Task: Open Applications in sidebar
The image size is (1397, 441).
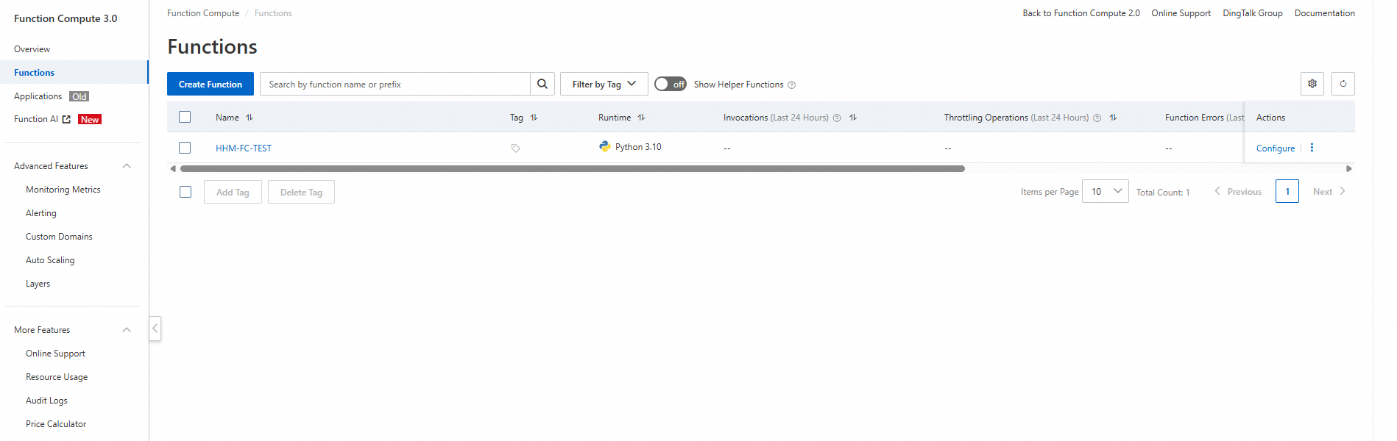Action: pyautogui.click(x=38, y=96)
